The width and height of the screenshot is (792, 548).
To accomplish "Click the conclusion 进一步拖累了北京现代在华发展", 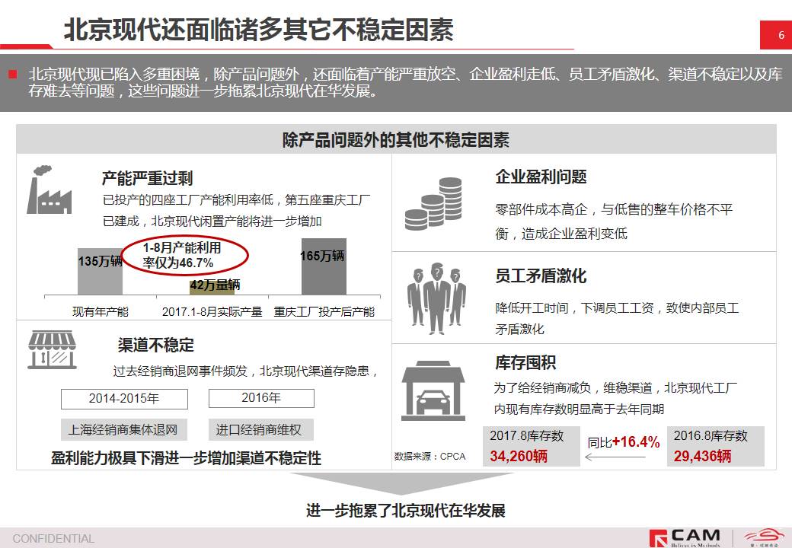I will click(406, 510).
